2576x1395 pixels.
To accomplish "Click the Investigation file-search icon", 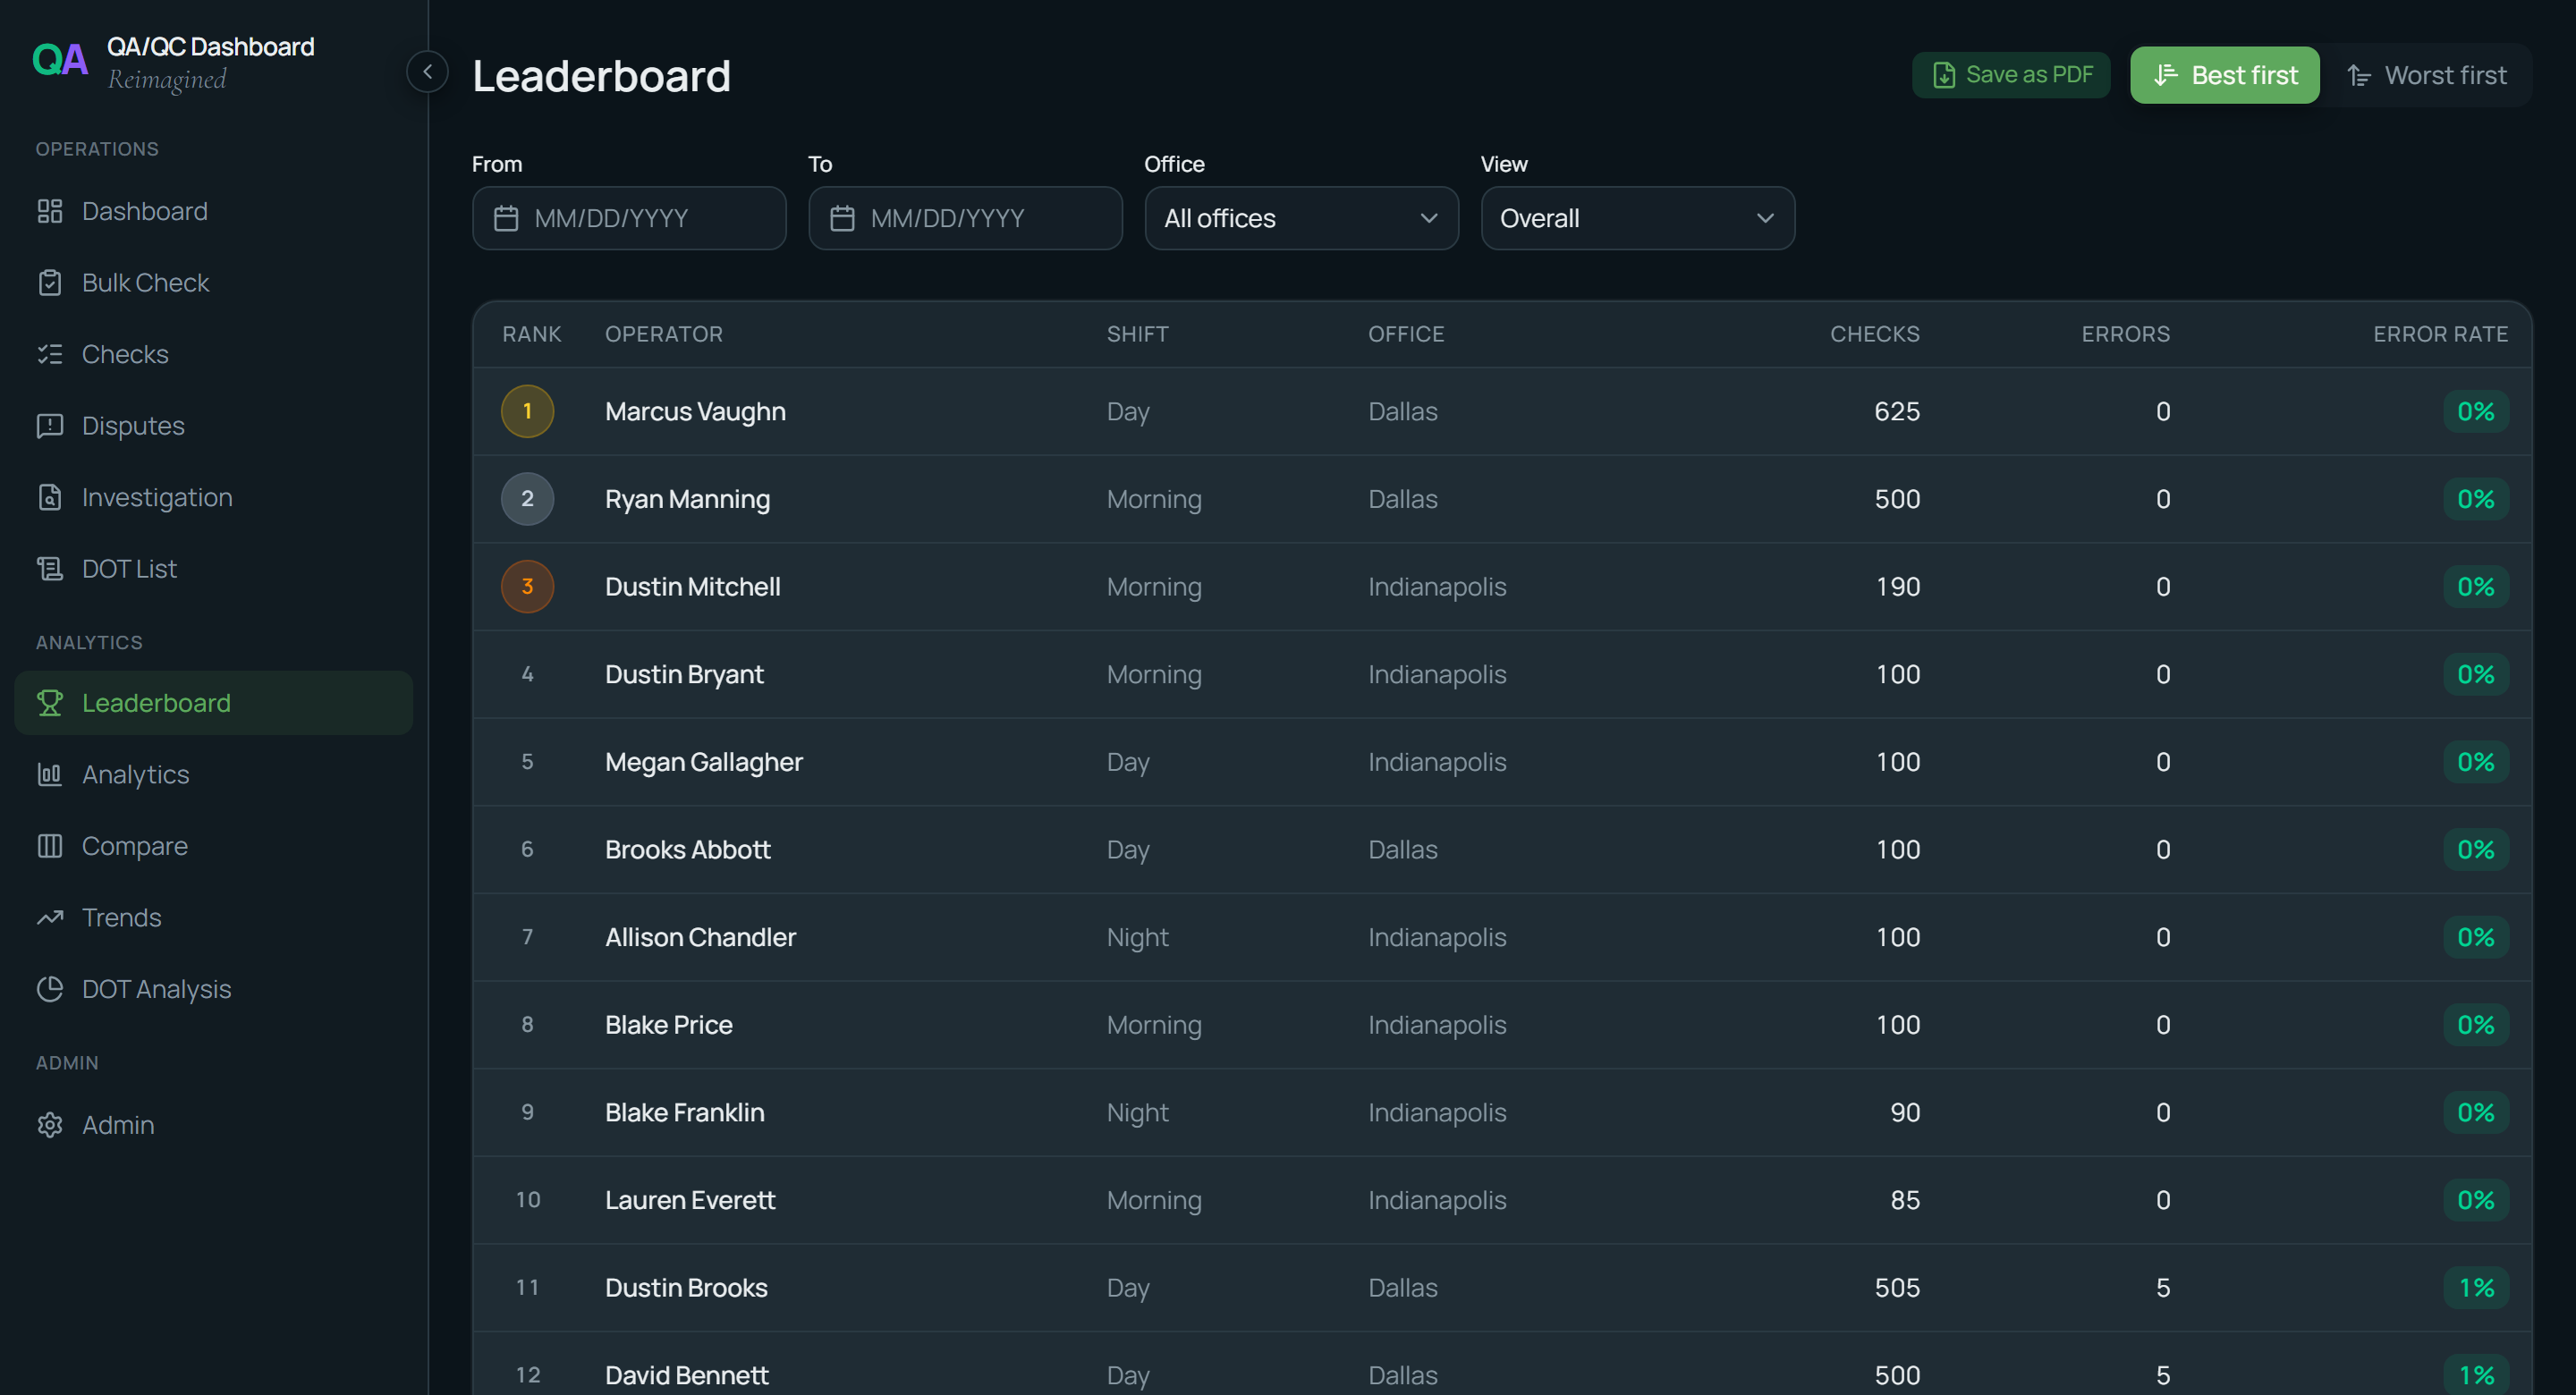I will pyautogui.click(x=50, y=497).
